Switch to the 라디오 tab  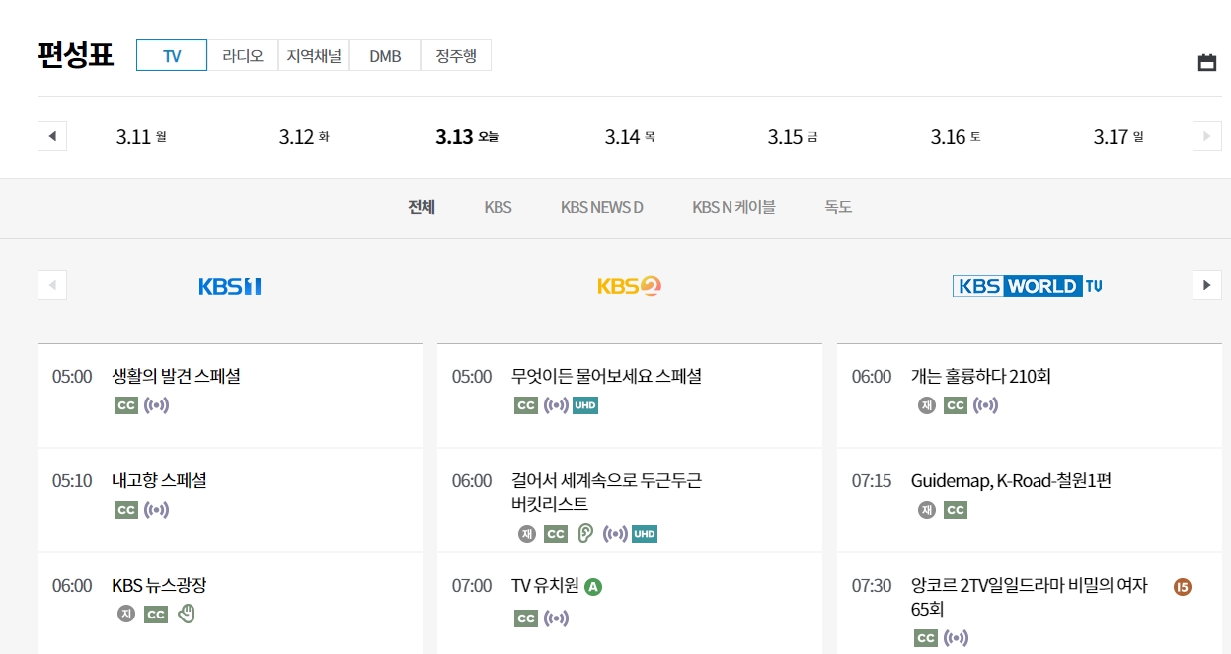point(243,55)
